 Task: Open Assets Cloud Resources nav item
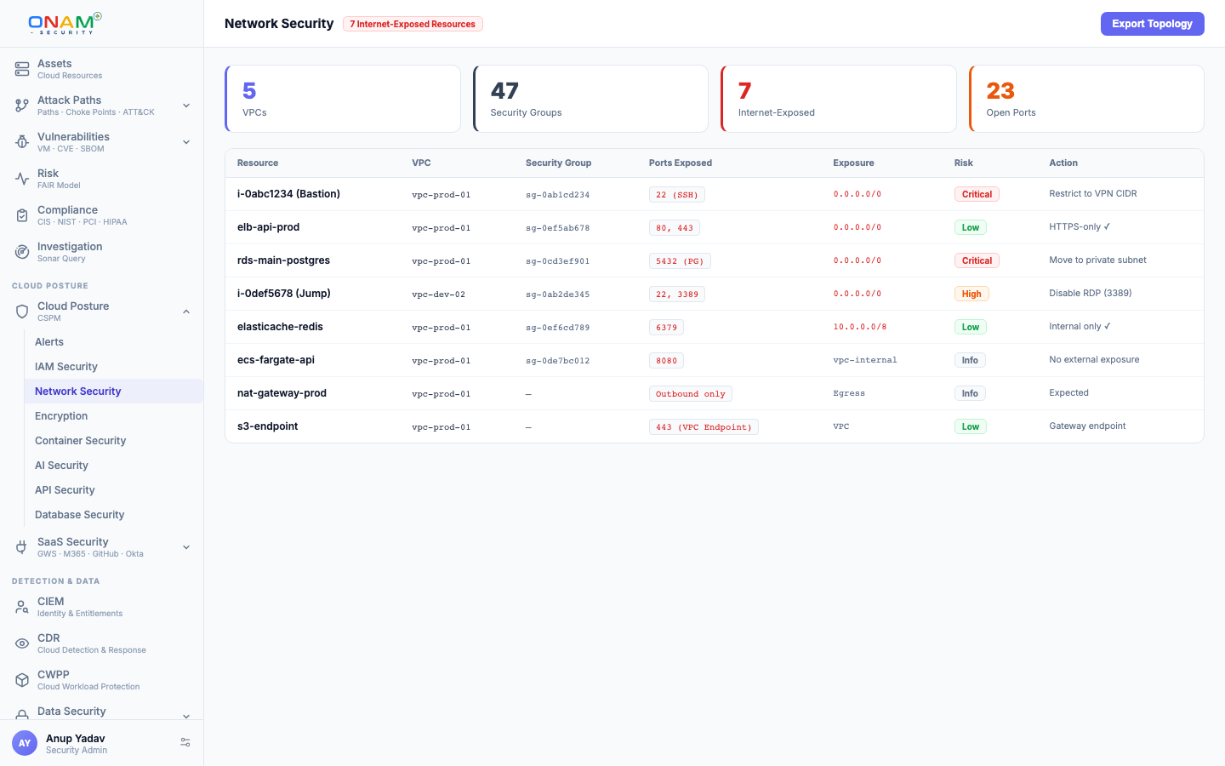(102, 69)
